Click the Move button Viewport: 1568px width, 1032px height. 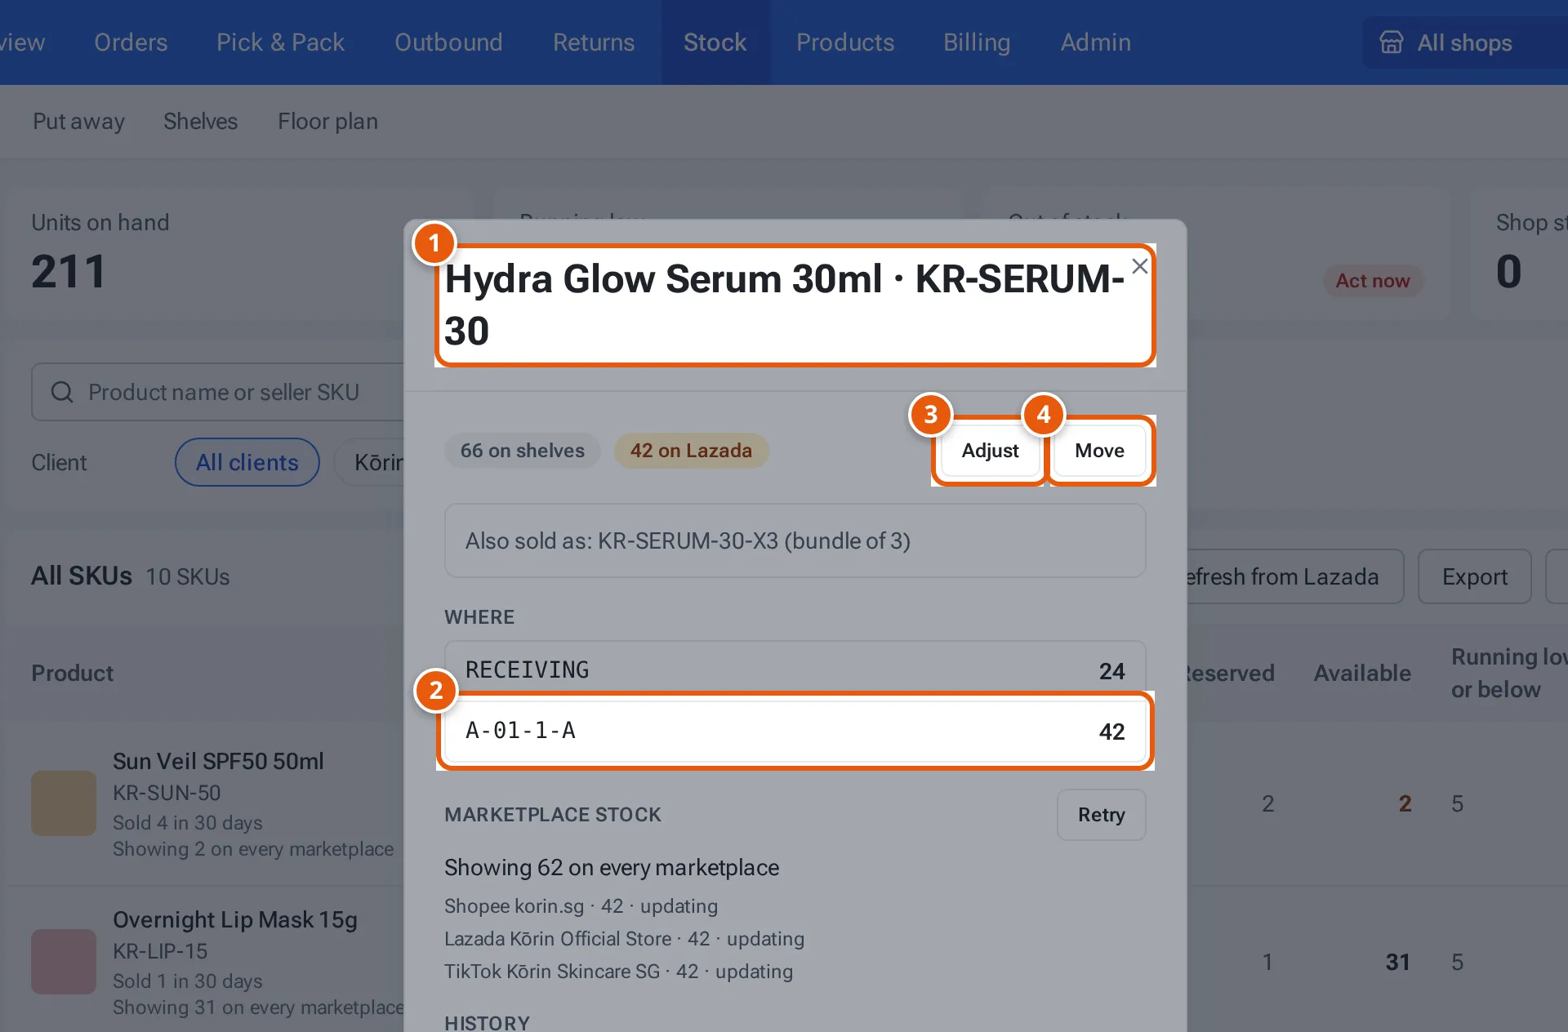point(1099,451)
